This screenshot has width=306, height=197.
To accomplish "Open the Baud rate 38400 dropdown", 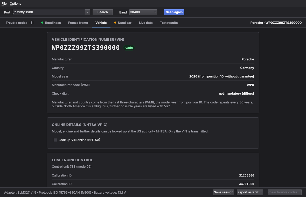I will pos(143,12).
